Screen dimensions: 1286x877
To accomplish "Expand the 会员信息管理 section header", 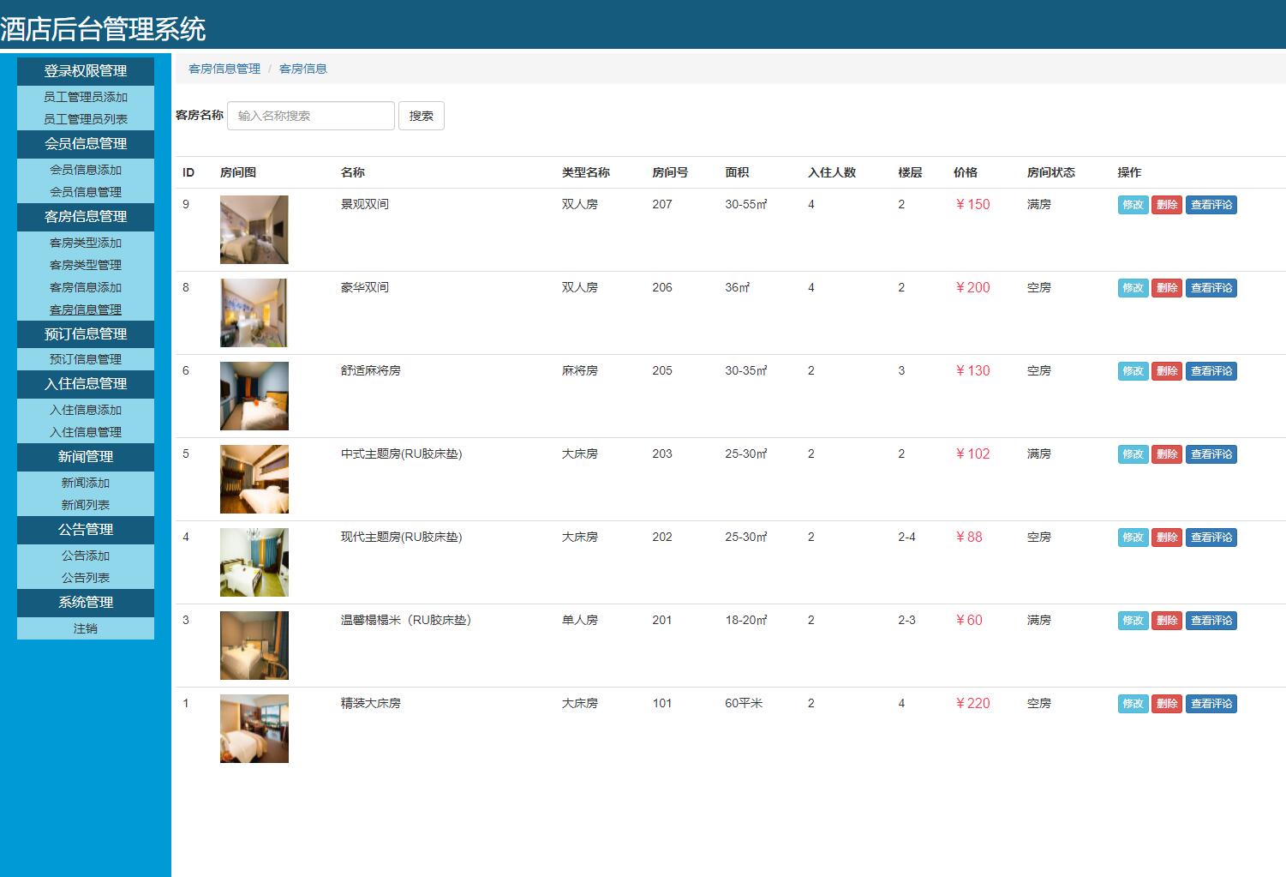I will [85, 144].
